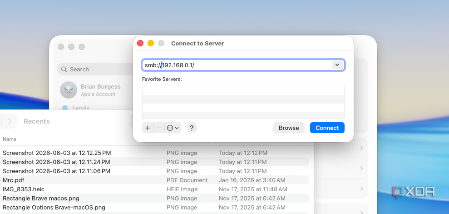Select Screenshot 2026-06-03 at 12.12.25 PM file
Image resolution: width=449 pixels, height=214 pixels.
coord(57,153)
